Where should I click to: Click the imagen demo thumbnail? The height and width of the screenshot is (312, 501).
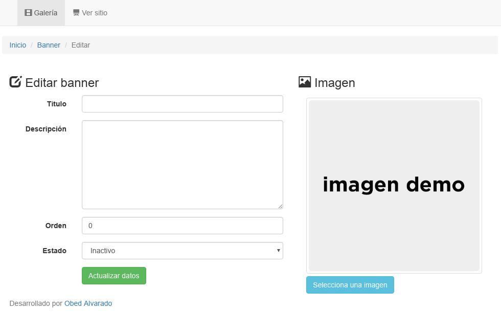click(x=394, y=186)
